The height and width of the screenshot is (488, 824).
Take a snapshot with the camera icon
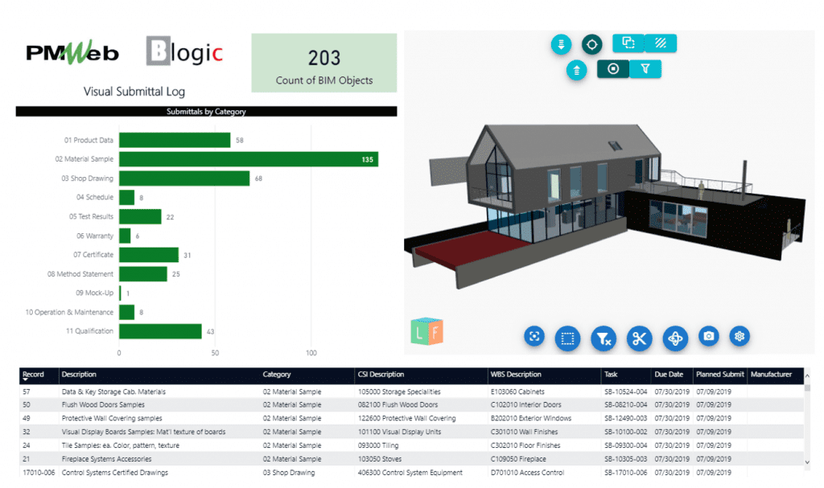[x=708, y=336]
